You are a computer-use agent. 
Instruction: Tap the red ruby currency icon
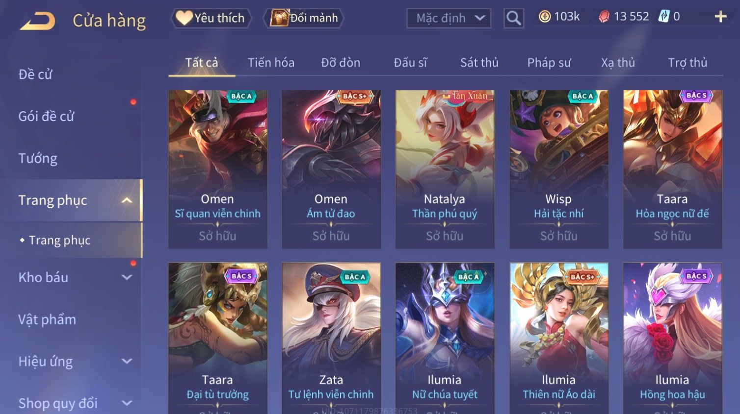click(604, 17)
